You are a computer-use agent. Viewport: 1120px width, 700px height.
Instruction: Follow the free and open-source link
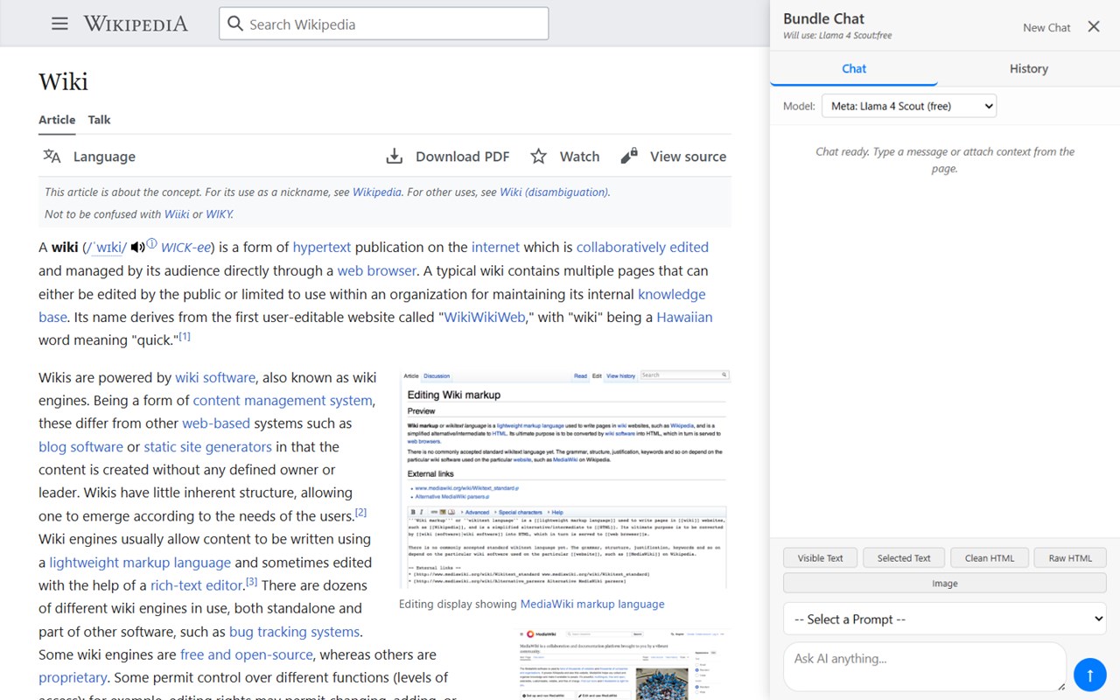[246, 654]
